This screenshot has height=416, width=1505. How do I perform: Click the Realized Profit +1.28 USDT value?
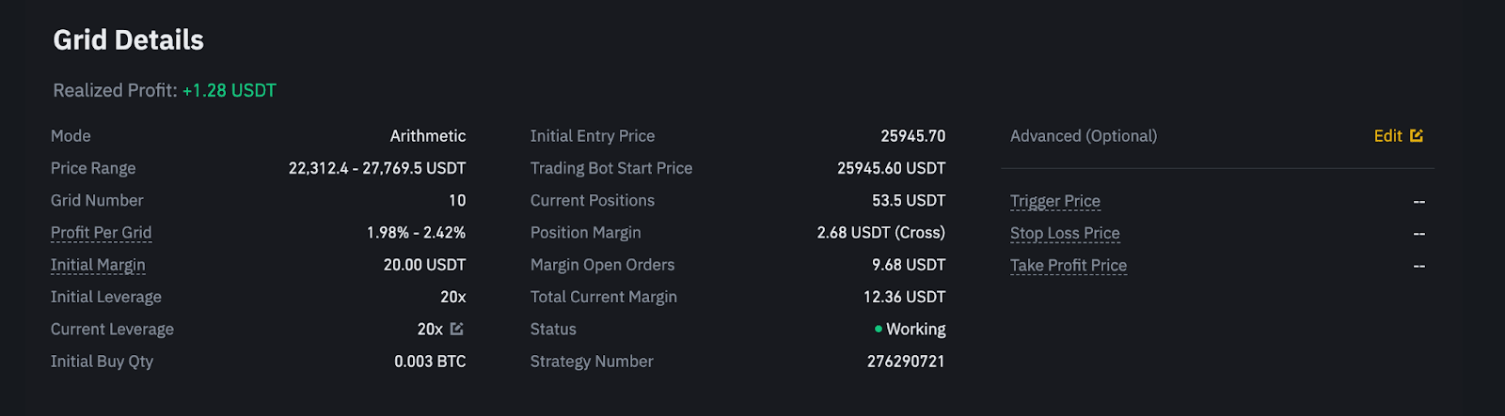pyautogui.click(x=230, y=90)
